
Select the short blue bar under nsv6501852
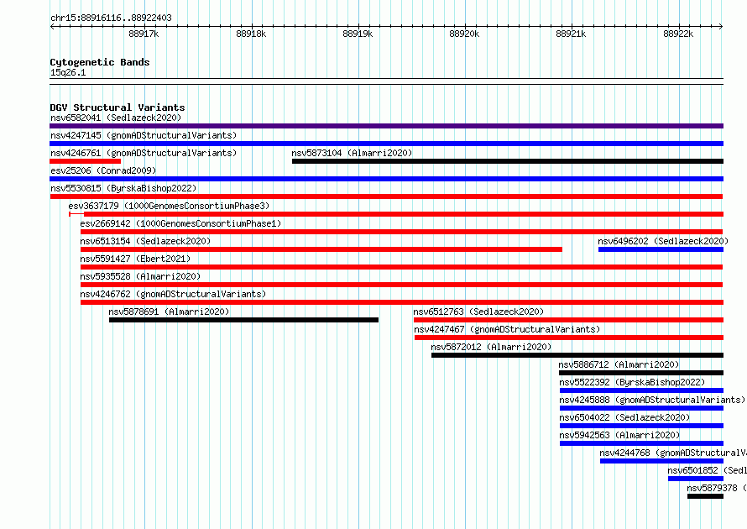pos(696,479)
